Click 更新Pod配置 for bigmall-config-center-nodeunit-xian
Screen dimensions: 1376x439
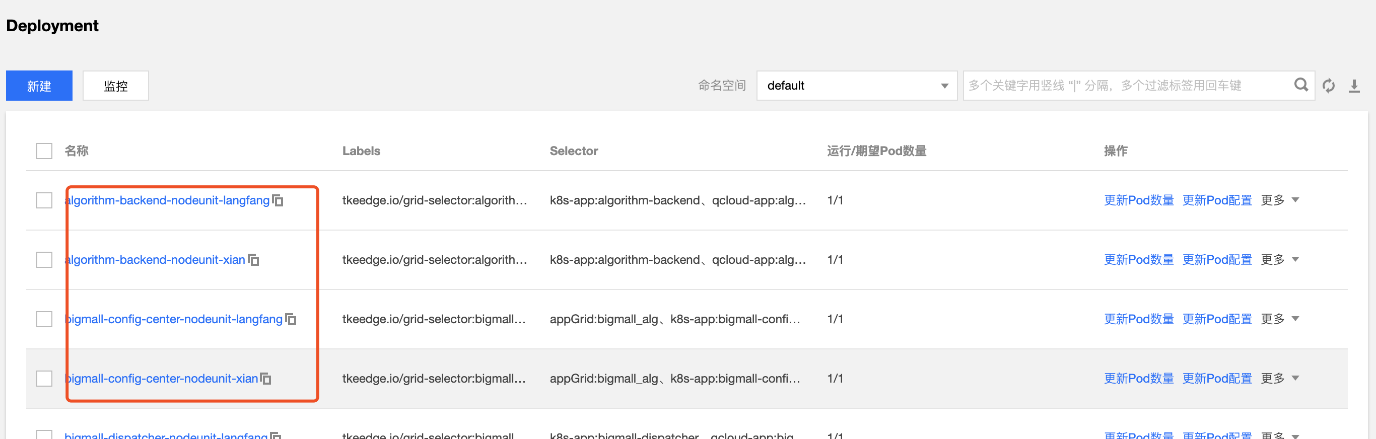point(1217,378)
